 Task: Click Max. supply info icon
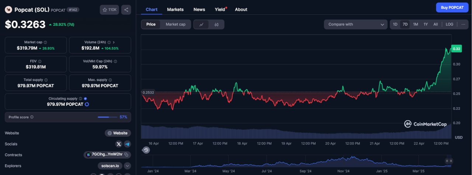[x=111, y=80]
